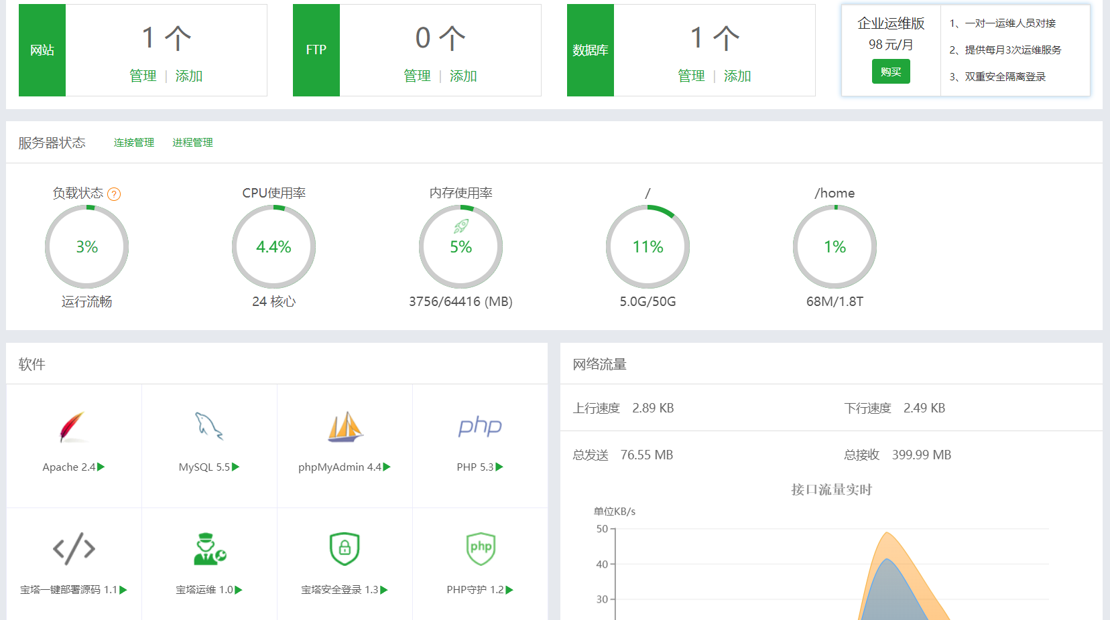
Task: Click the play arrow beside 宝塔一键部署源码 1.1
Action: coord(123,590)
